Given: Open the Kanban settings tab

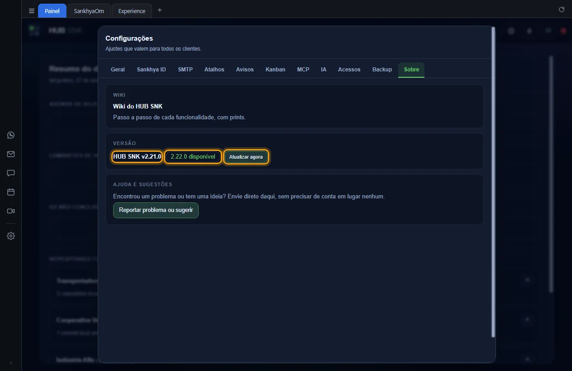Looking at the screenshot, I should [x=275, y=70].
